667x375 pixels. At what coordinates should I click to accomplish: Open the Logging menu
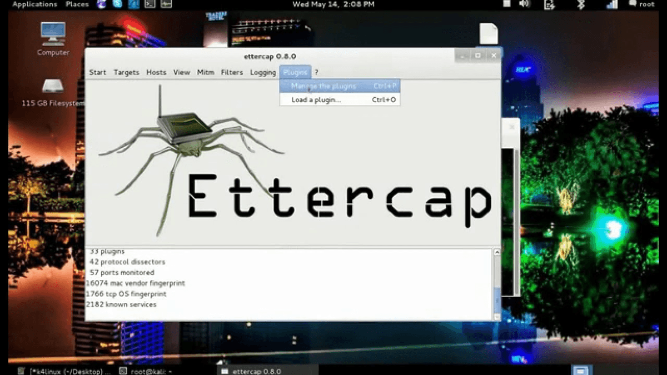click(x=263, y=72)
